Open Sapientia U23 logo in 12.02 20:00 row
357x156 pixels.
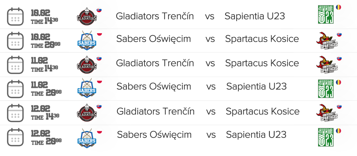326,137
